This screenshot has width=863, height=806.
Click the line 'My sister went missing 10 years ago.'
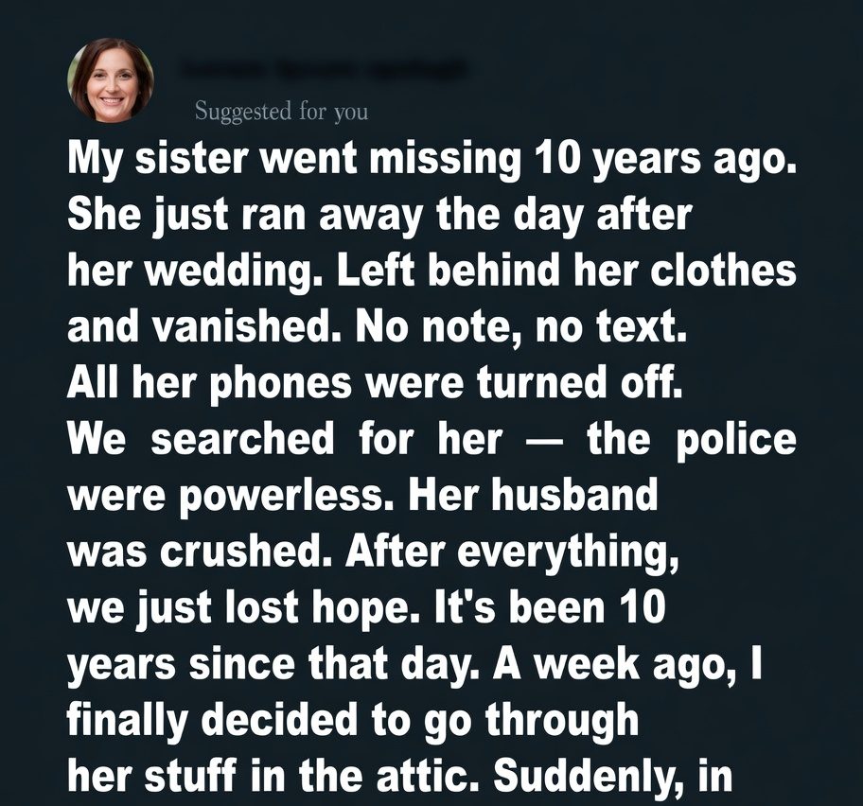pos(431,162)
